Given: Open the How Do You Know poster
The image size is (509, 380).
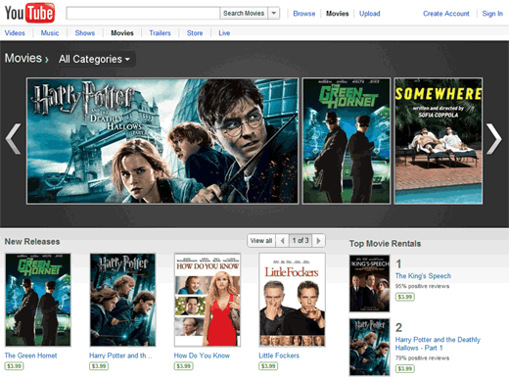Looking at the screenshot, I should 208,300.
